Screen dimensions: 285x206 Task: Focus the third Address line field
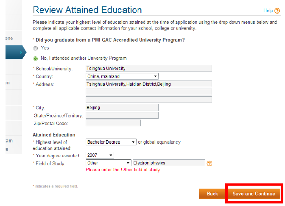[x=148, y=100]
